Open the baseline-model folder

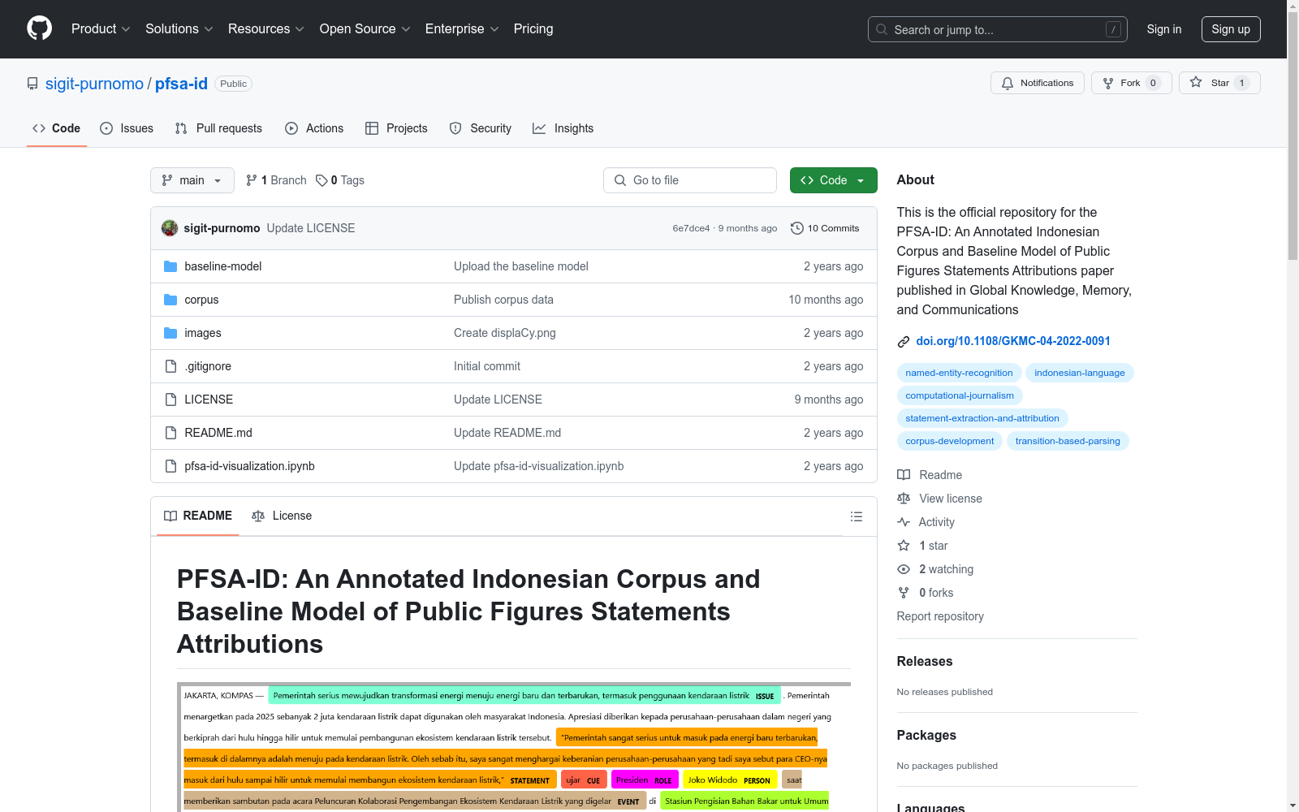click(222, 266)
